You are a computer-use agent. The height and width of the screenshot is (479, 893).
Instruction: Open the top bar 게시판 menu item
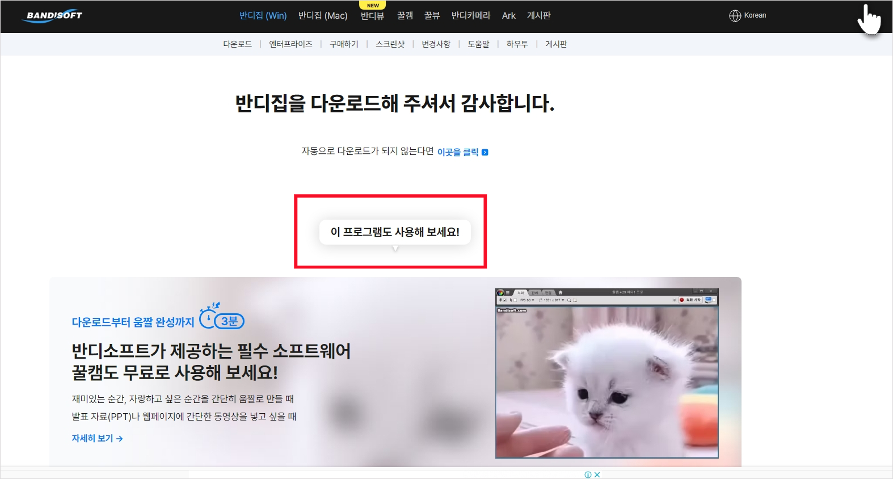[x=539, y=16]
